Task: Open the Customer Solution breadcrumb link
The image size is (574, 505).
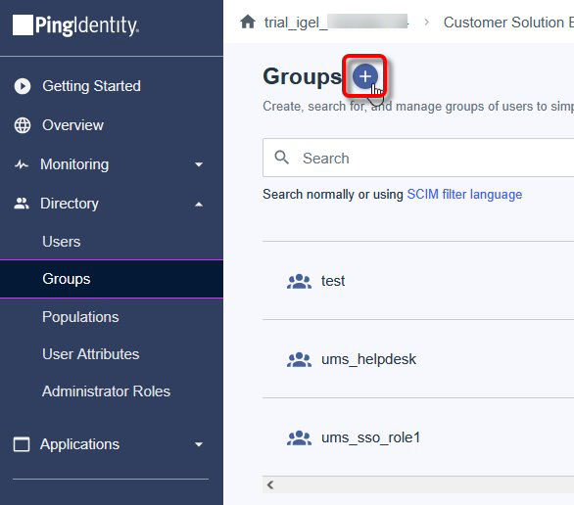Action: pyautogui.click(x=508, y=23)
